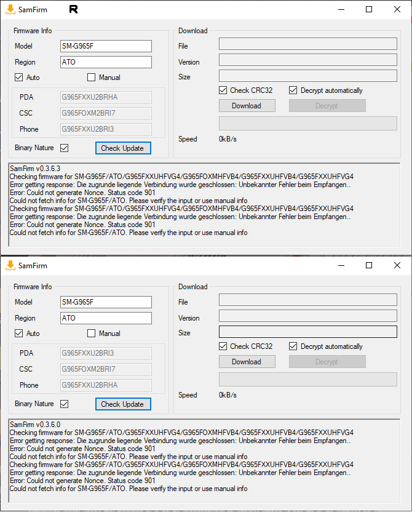Toggle Binary Nature checkbox in the upper window
The image size is (412, 512).
click(65, 148)
